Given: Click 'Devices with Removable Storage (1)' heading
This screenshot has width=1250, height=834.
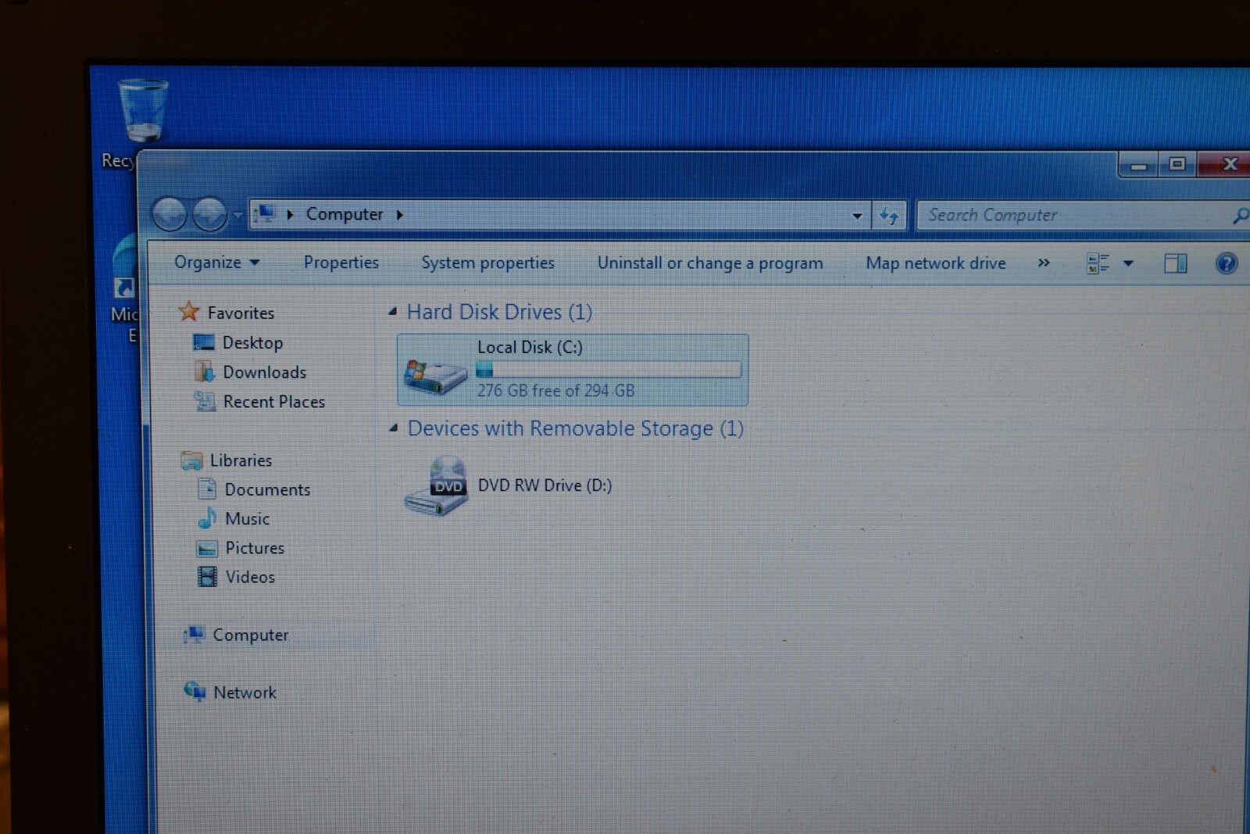Looking at the screenshot, I should pyautogui.click(x=576, y=428).
